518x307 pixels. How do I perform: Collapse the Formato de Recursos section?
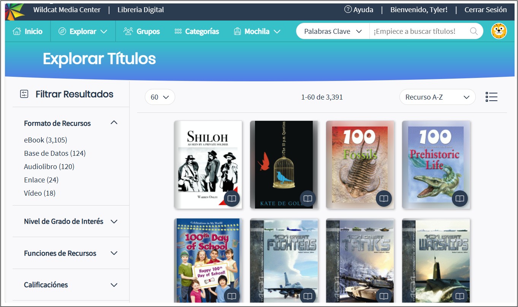point(71,123)
